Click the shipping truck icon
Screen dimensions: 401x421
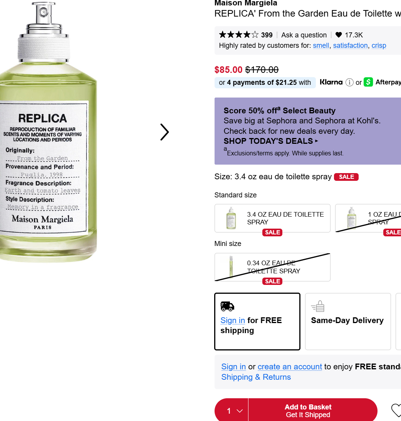click(x=227, y=306)
